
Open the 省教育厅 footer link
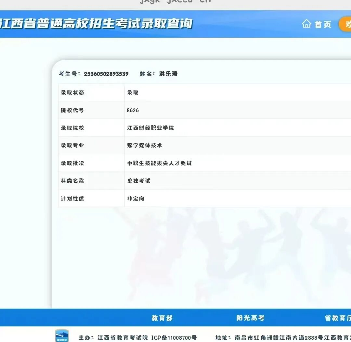click(x=338, y=318)
